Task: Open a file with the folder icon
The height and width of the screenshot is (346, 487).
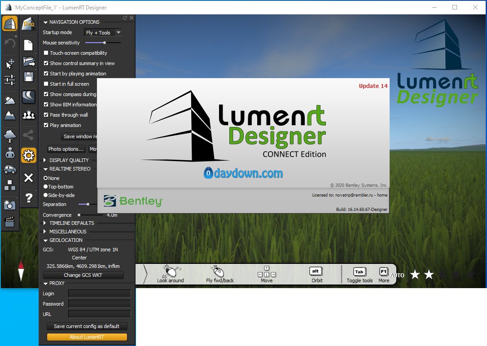Action: pos(29,61)
